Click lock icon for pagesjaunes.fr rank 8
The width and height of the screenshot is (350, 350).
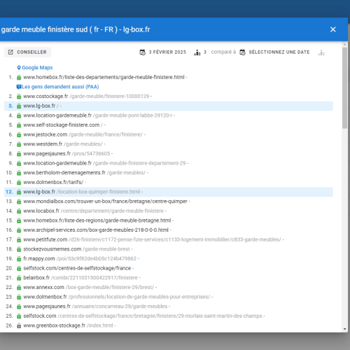pos(19,154)
